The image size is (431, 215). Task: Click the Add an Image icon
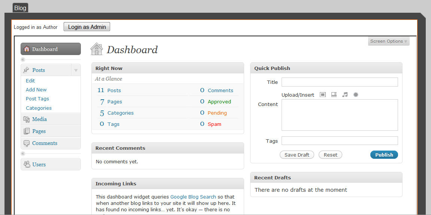coord(323,95)
